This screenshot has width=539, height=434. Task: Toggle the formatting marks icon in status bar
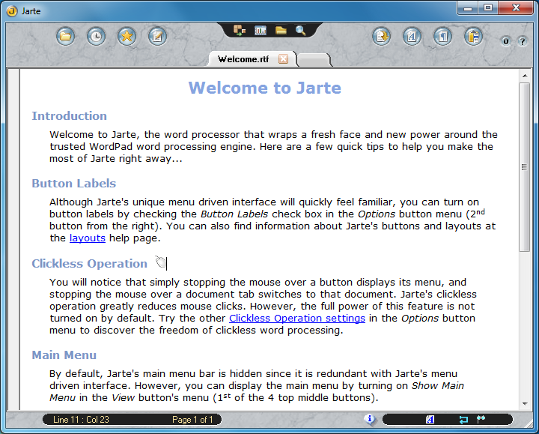click(x=481, y=419)
